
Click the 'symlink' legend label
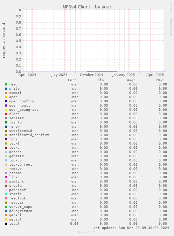16,181
